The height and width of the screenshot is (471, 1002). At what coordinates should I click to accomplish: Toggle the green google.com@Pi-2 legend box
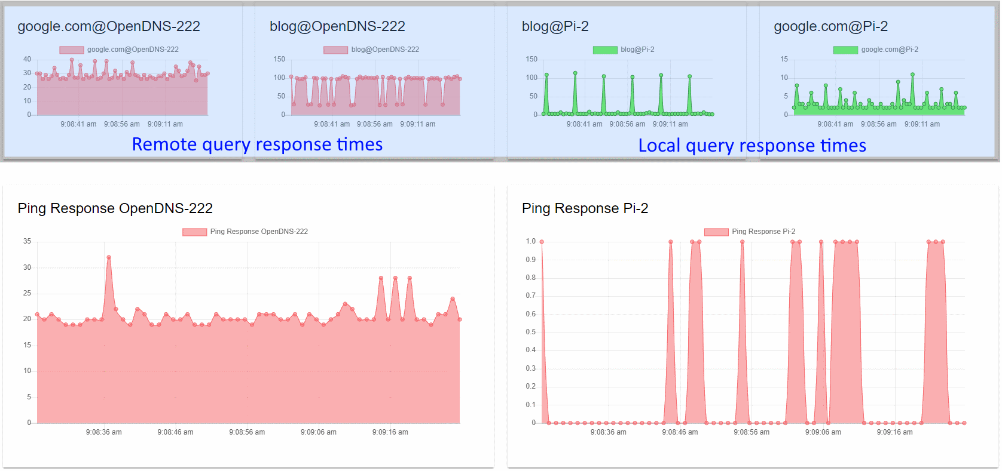pos(845,50)
